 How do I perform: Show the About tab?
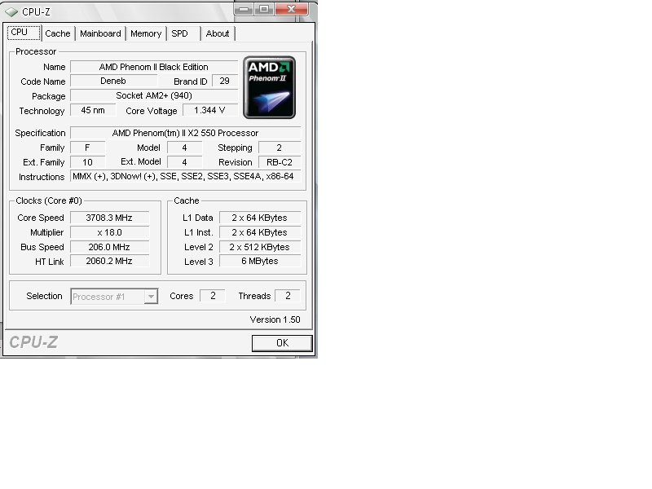pos(218,33)
